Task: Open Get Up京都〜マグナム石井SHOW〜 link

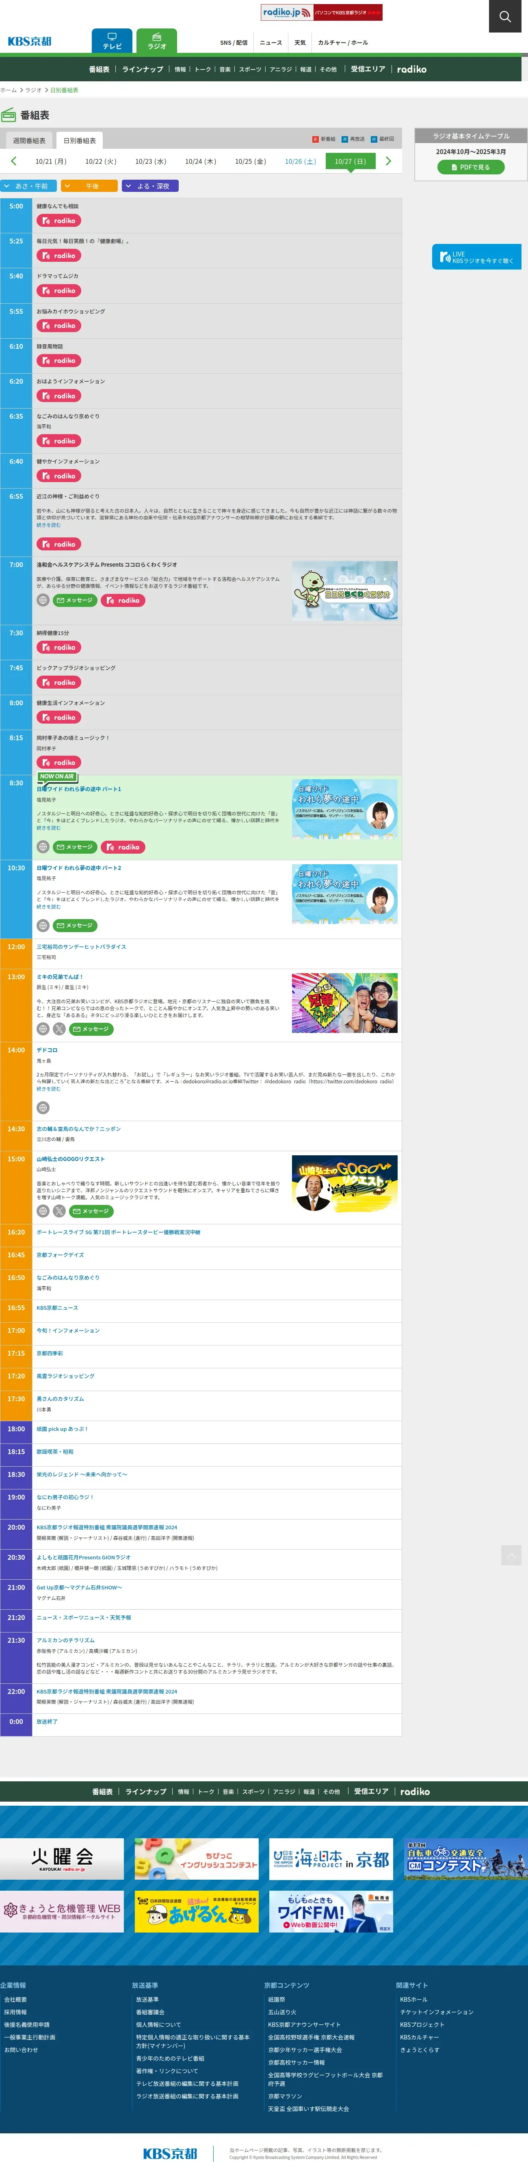Action: click(x=79, y=1587)
